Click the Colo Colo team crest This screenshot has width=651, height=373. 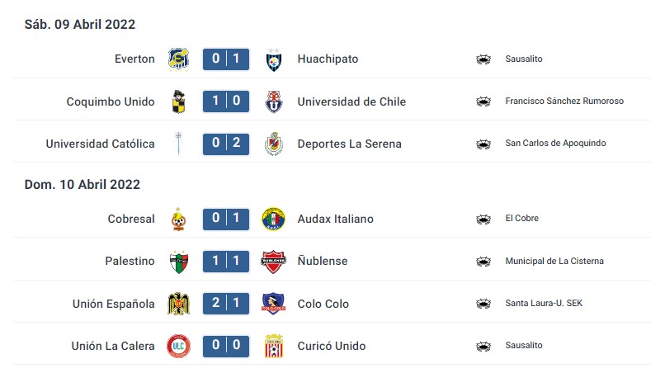click(273, 304)
